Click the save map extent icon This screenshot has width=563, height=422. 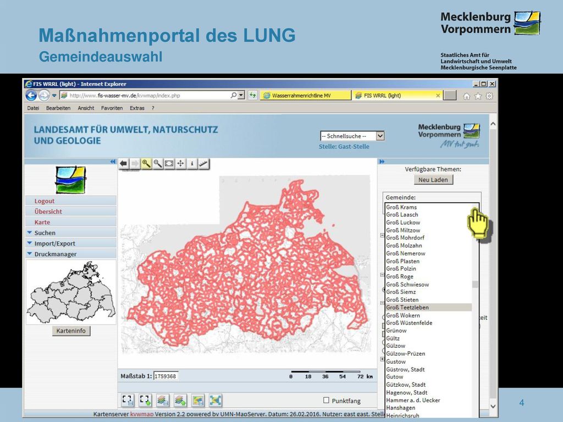point(128,400)
